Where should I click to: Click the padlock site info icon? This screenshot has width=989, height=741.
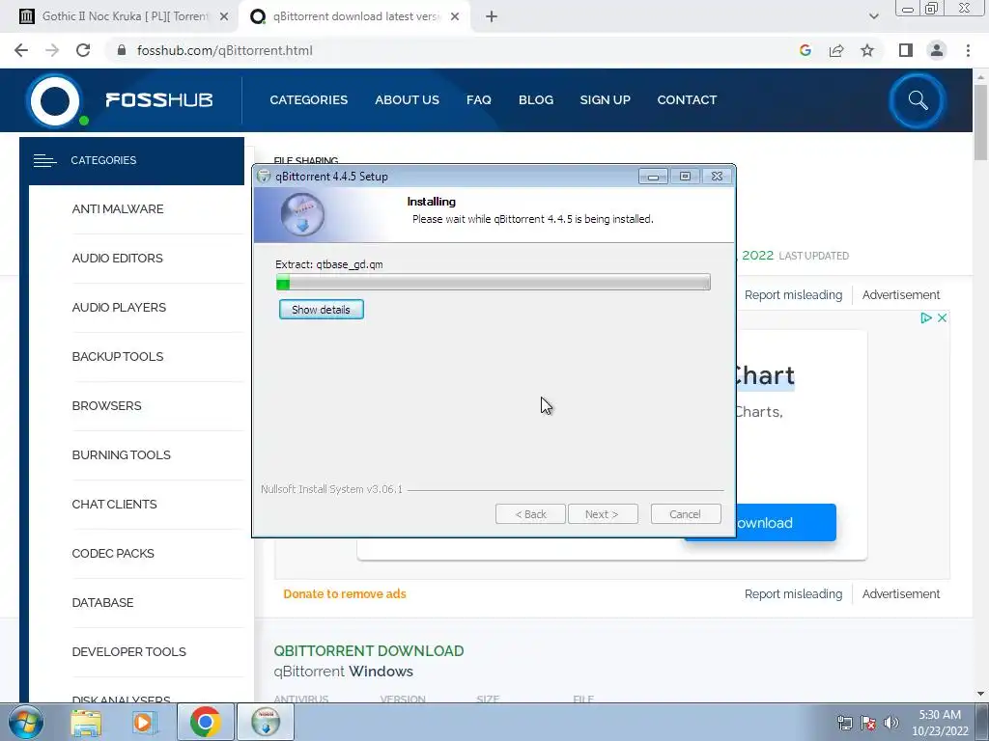pos(122,50)
